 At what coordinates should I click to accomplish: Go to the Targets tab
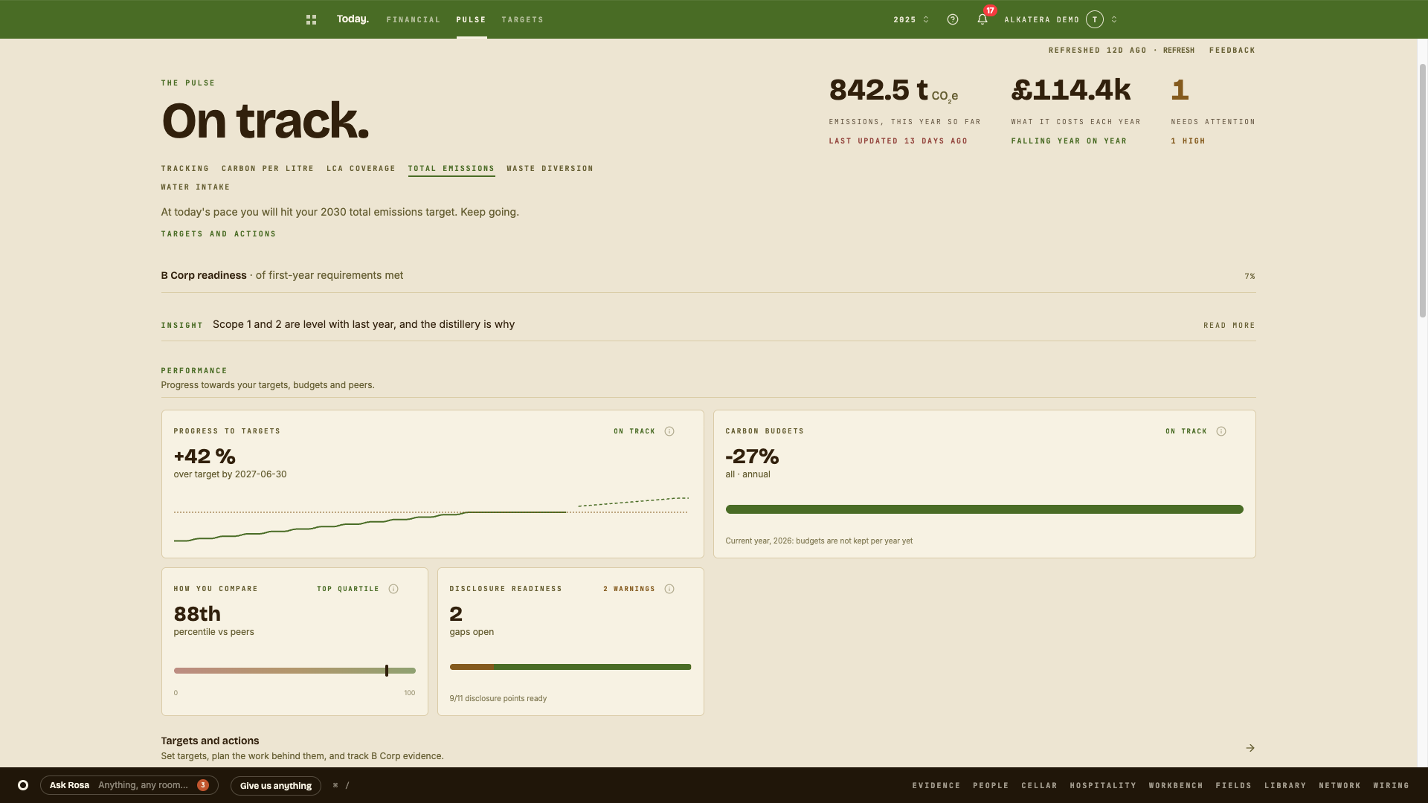click(x=523, y=20)
